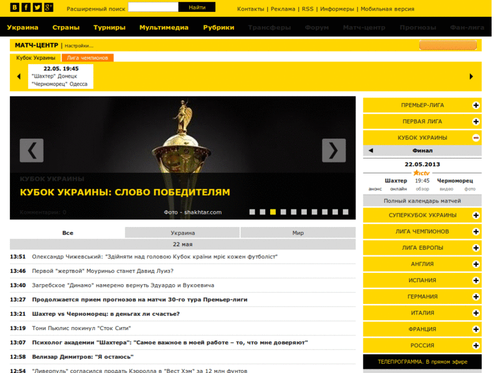Expand the Первая лига section
498x373 pixels.
(x=476, y=121)
